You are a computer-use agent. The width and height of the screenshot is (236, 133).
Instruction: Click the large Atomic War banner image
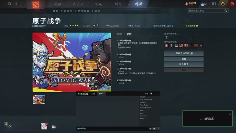(72, 62)
